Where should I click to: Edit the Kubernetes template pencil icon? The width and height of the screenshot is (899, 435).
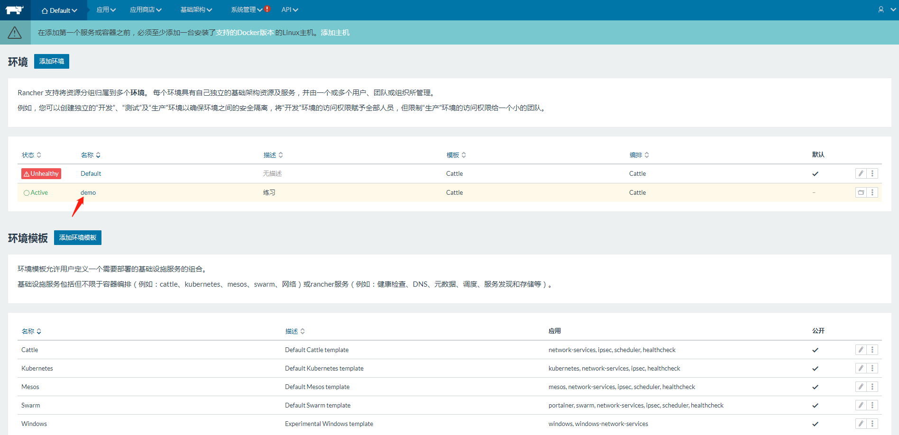pos(861,368)
